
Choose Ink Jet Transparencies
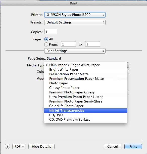tap(85, 111)
